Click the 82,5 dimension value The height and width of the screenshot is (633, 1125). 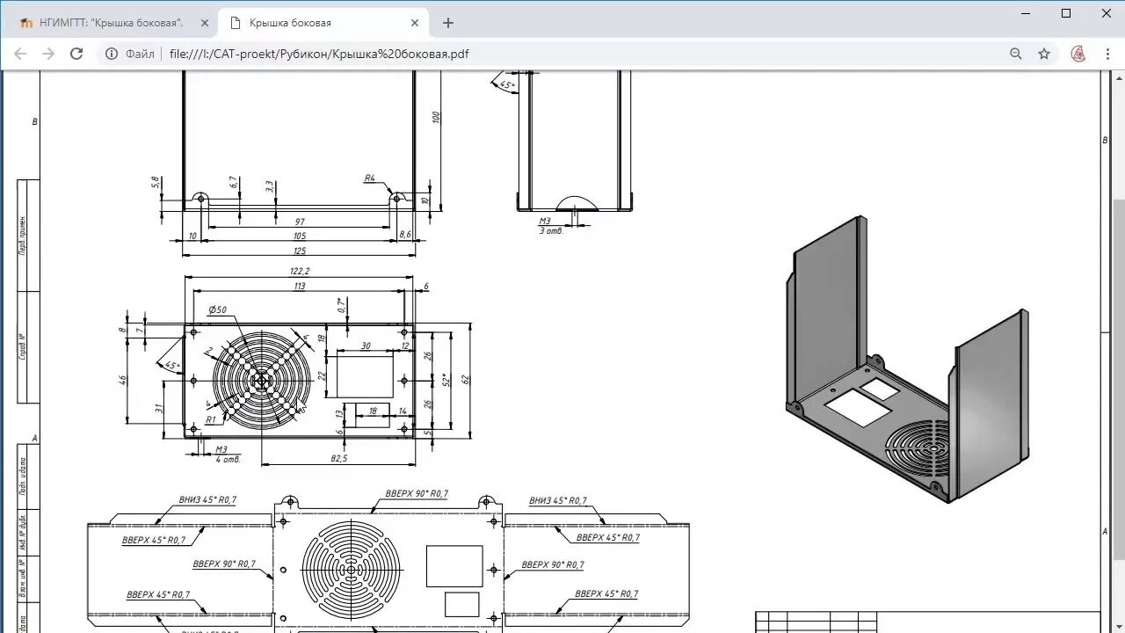(338, 458)
